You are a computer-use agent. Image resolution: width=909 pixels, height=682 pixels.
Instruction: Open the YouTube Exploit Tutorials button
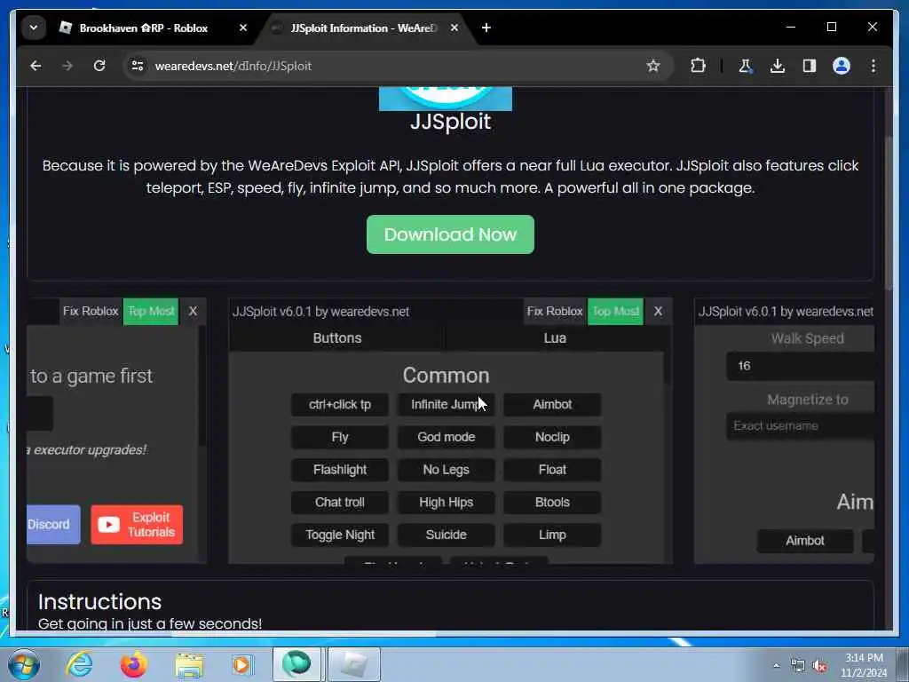[137, 524]
